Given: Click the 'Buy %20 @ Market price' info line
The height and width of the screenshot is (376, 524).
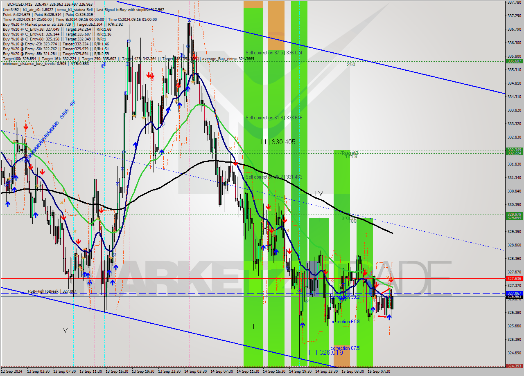Looking at the screenshot, I should click(x=63, y=24).
